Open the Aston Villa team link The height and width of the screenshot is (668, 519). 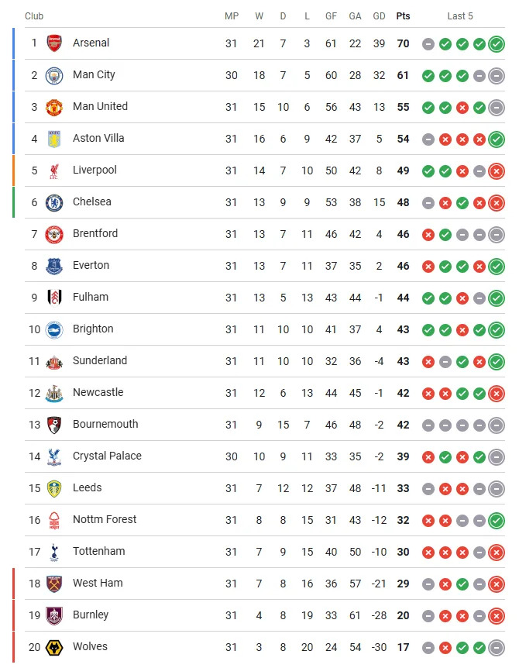pos(98,138)
